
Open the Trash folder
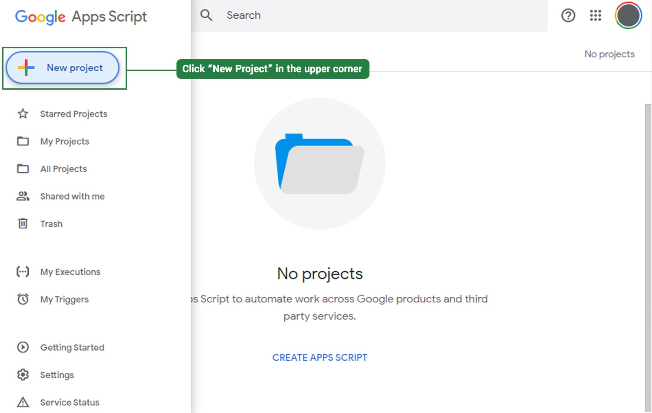pyautogui.click(x=51, y=224)
